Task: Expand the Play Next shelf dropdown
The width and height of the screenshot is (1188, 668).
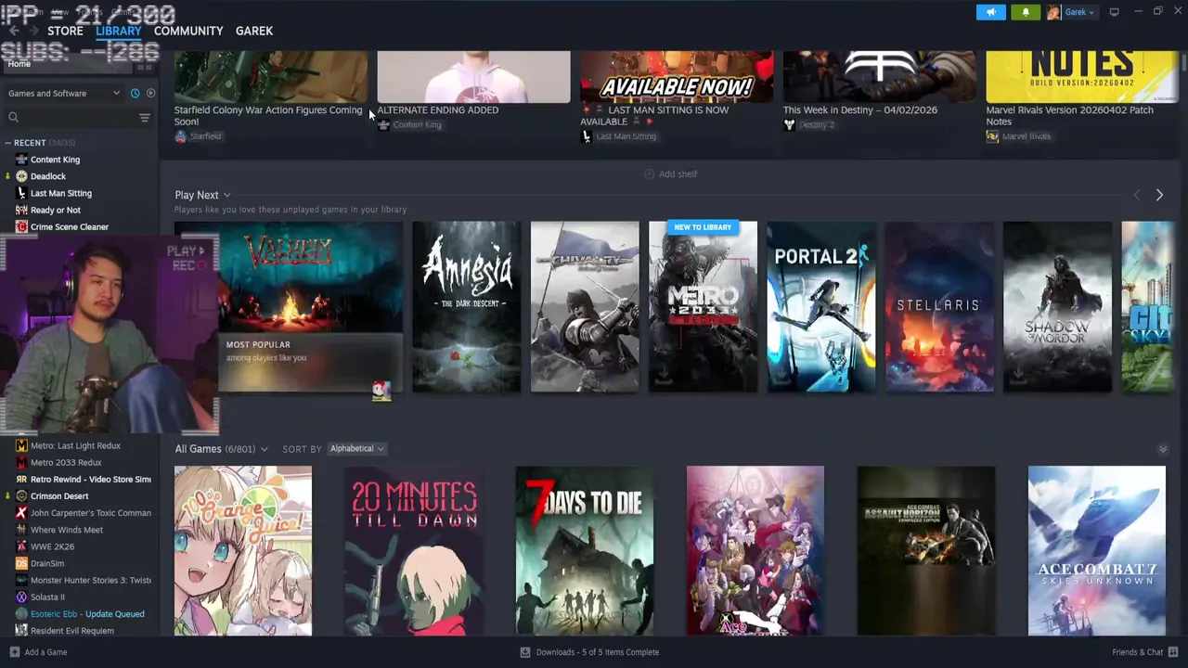Action: [x=226, y=195]
